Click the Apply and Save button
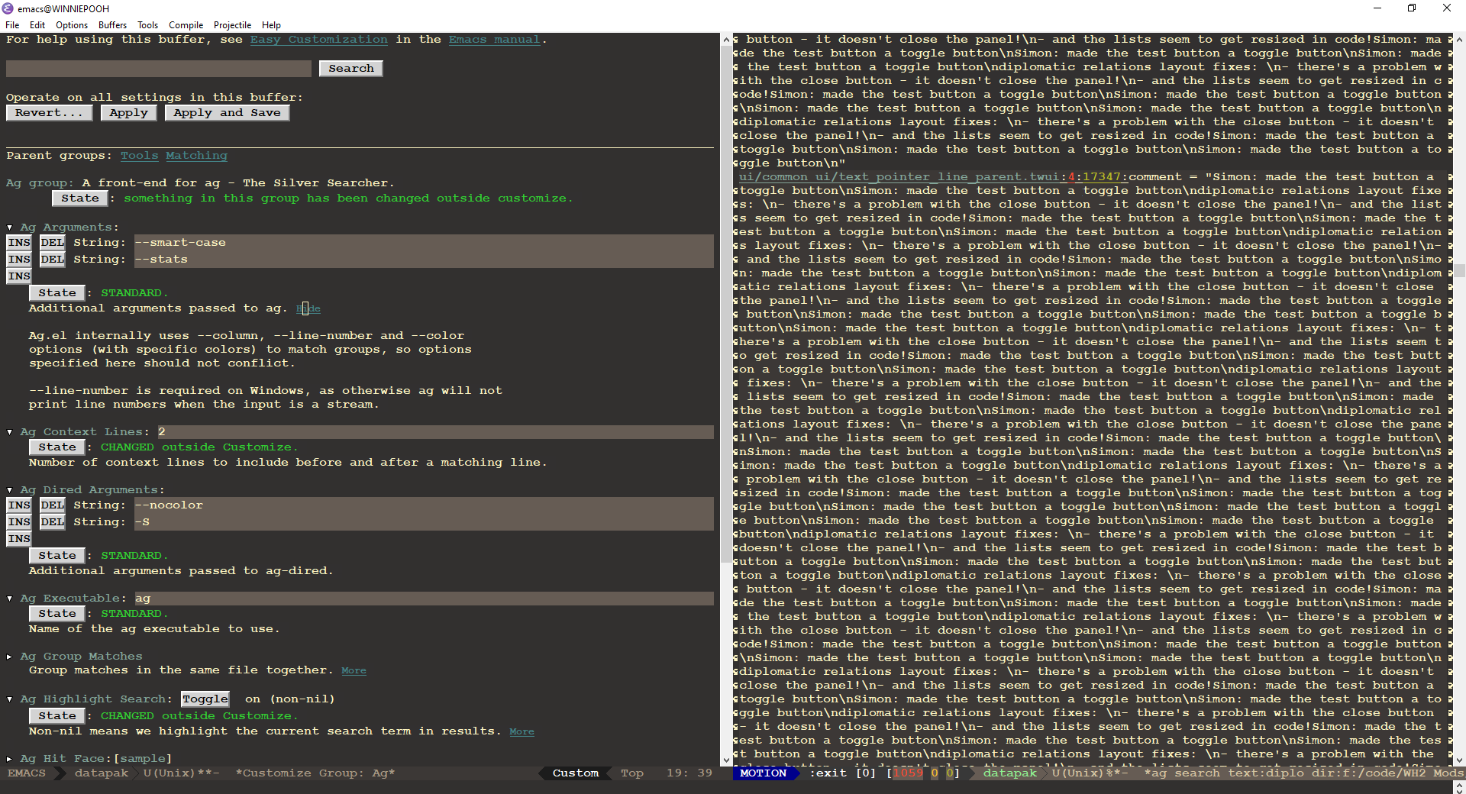The image size is (1466, 794). [x=227, y=113]
